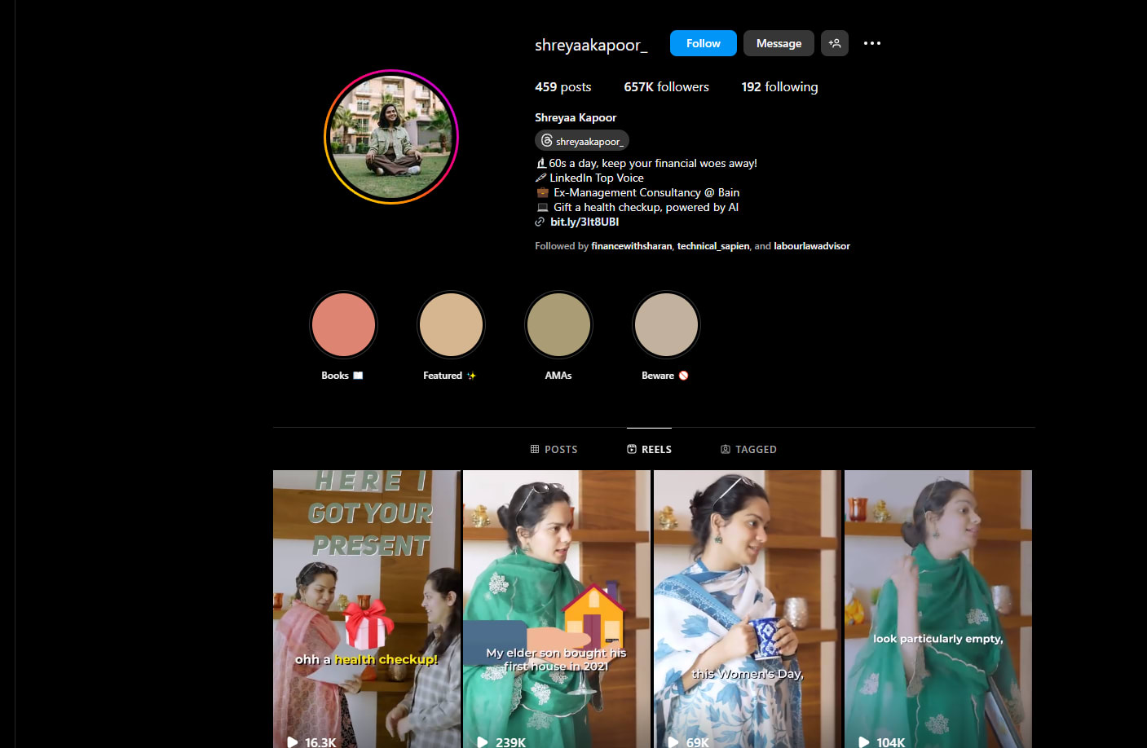Image resolution: width=1147 pixels, height=748 pixels.
Task: Open the Books story highlight
Action: click(343, 325)
